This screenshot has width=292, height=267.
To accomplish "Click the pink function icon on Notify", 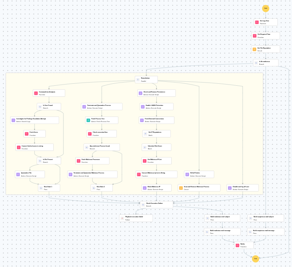I will 237,245.
